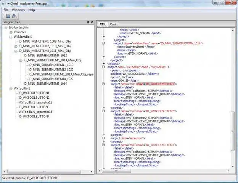Expand ID_MNU_MENUITEM2_1010_Mnu_Obj node
Viewport: 238px width, 183px height.
[x=16, y=46]
